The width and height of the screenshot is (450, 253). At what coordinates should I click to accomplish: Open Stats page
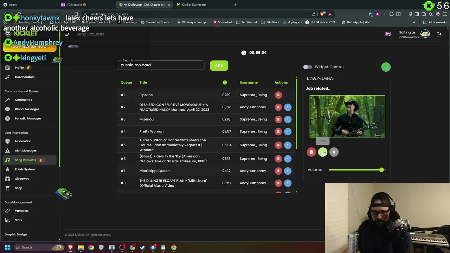(x=18, y=220)
